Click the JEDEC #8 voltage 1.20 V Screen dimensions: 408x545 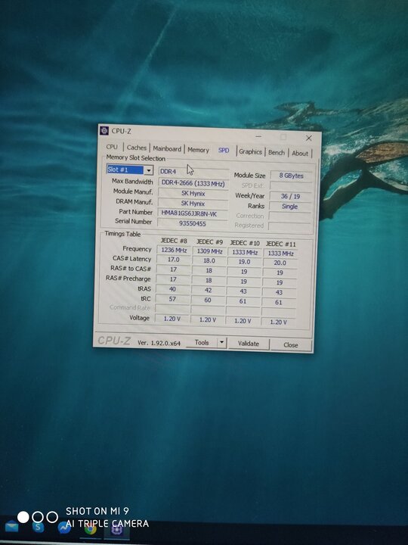click(172, 319)
